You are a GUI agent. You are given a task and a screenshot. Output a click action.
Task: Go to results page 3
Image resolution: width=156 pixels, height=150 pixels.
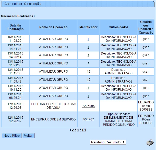tap(75, 130)
